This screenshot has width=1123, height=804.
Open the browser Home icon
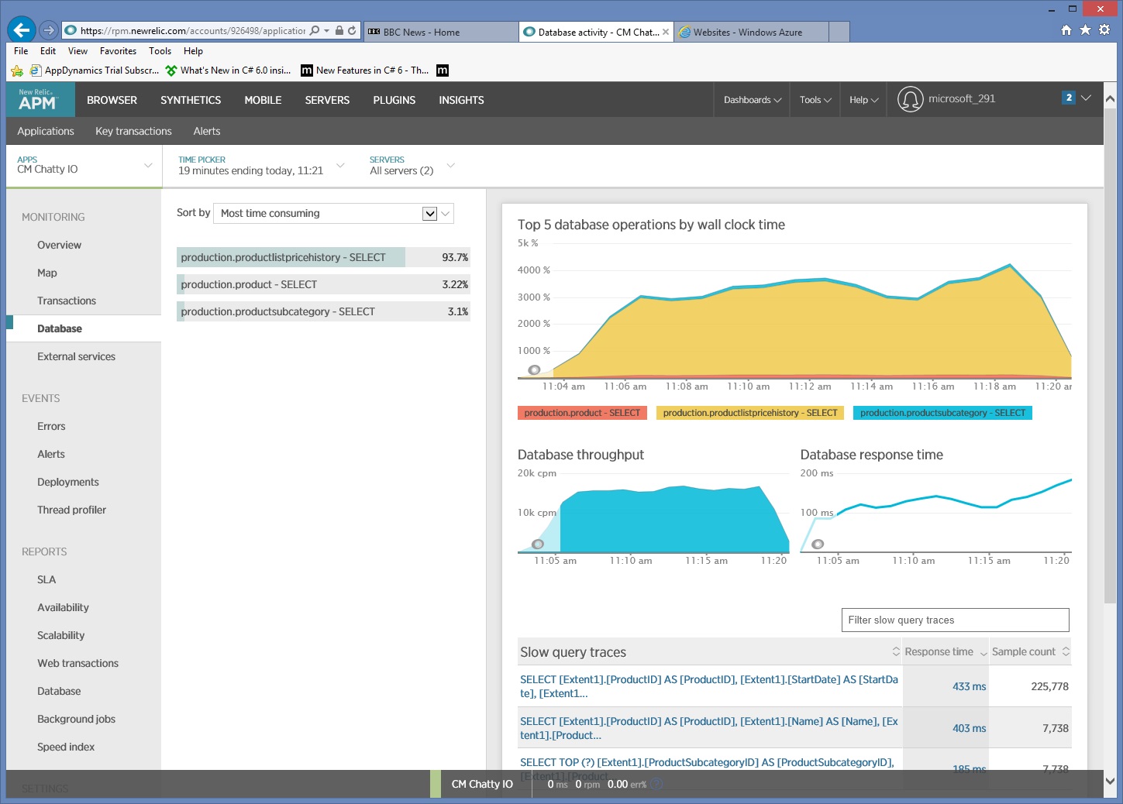click(x=1066, y=29)
